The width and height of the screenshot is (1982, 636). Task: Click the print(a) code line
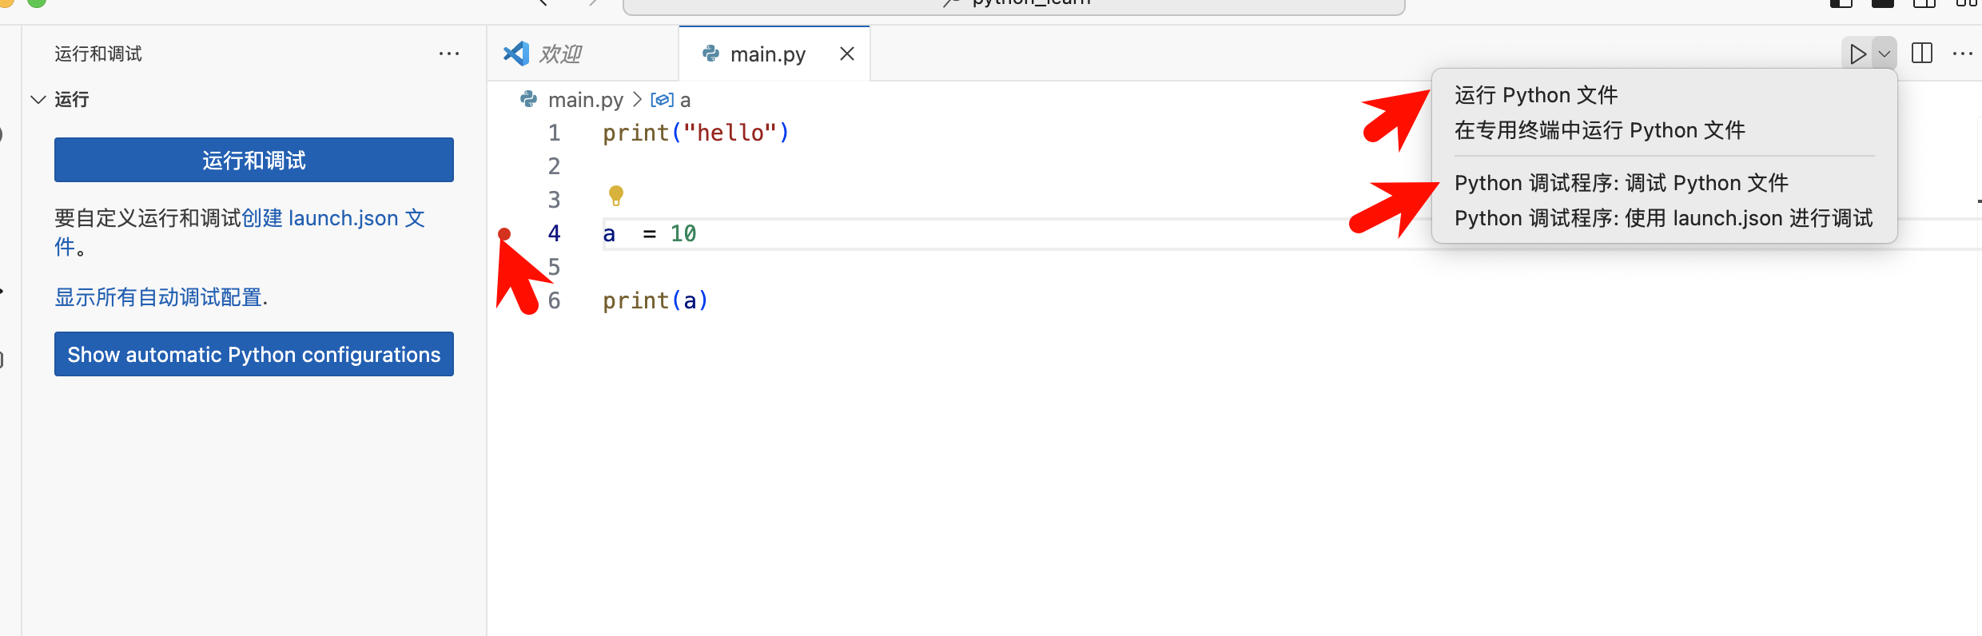tap(655, 300)
